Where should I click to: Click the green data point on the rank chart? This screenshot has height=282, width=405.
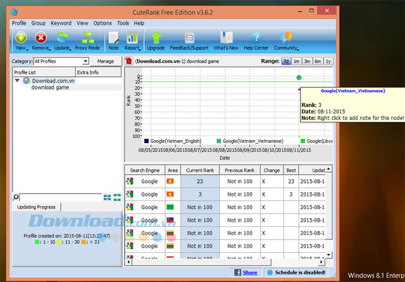(x=299, y=77)
